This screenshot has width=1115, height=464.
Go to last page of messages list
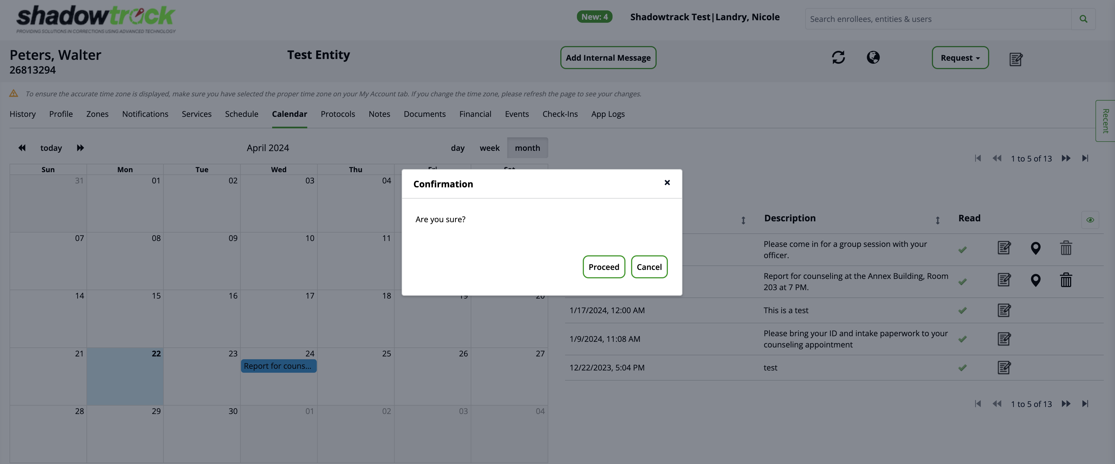pos(1085,158)
